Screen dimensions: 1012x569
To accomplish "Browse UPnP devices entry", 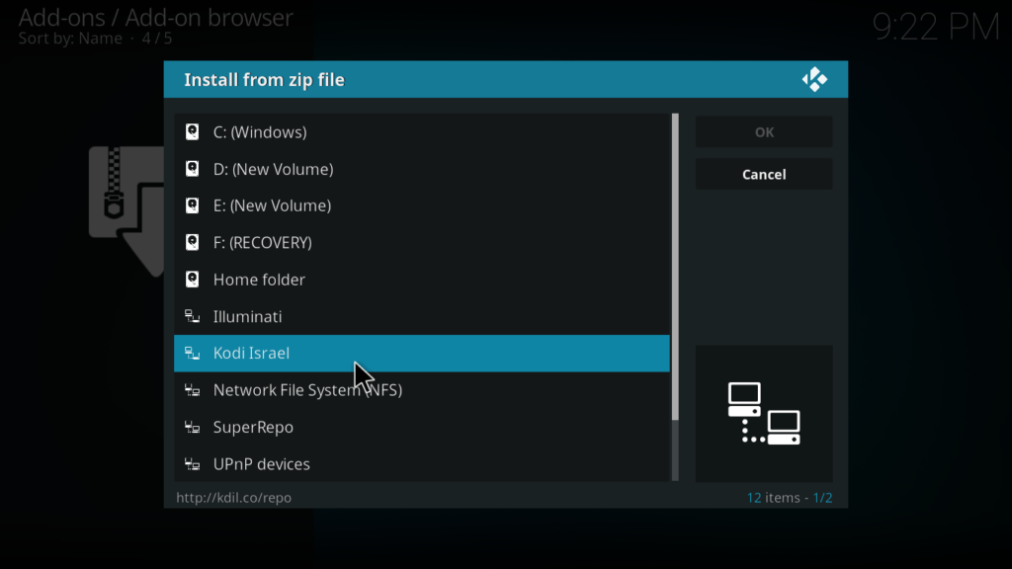I will click(x=422, y=464).
